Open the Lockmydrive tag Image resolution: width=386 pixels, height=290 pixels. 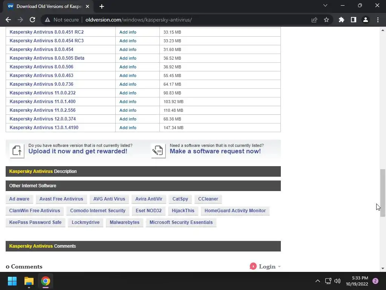click(86, 222)
